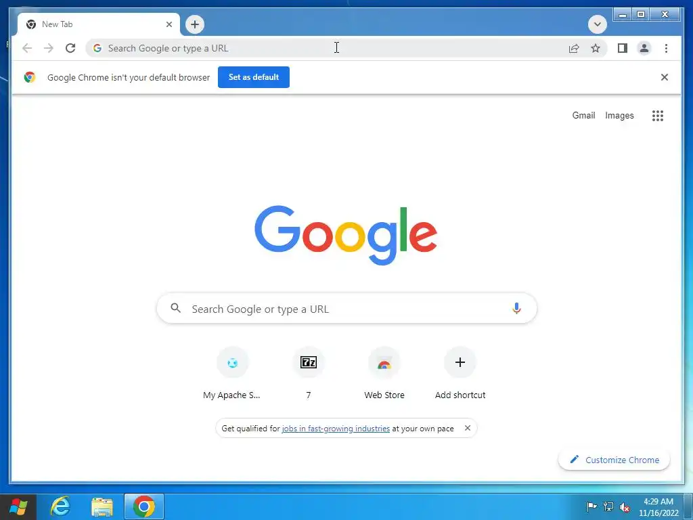Open Gmail link
The image size is (693, 520).
pyautogui.click(x=583, y=115)
